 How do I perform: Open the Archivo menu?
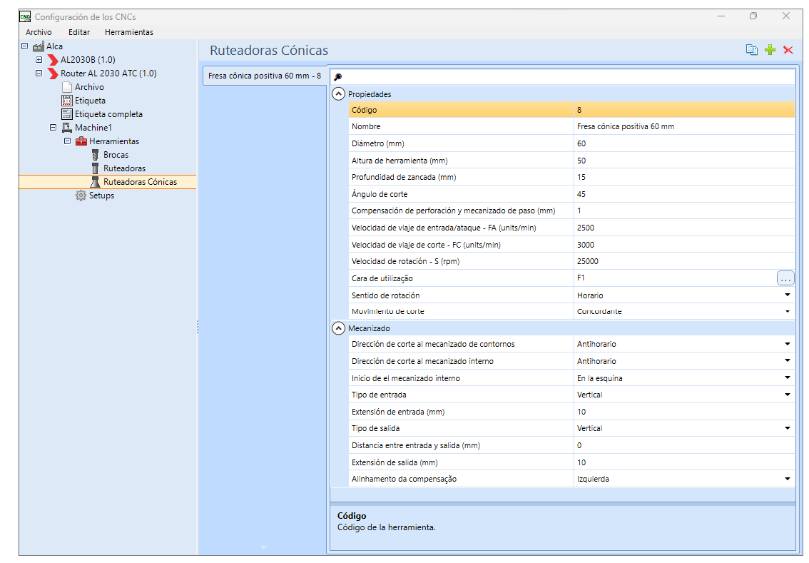pos(39,32)
